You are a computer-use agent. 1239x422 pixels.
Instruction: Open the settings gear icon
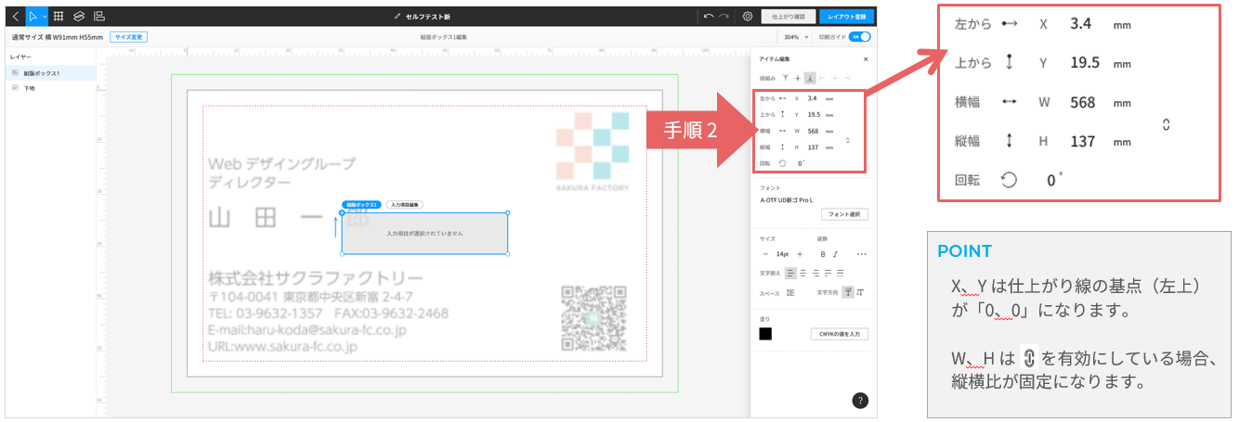[x=748, y=16]
